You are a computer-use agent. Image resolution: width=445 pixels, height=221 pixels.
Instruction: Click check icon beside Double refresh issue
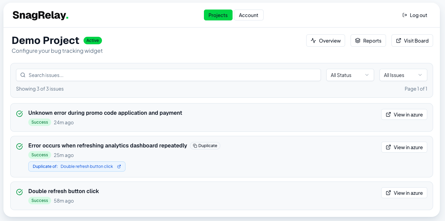[x=19, y=192]
